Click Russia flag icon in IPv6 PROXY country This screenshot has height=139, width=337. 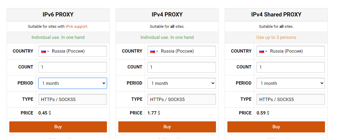coord(43,51)
